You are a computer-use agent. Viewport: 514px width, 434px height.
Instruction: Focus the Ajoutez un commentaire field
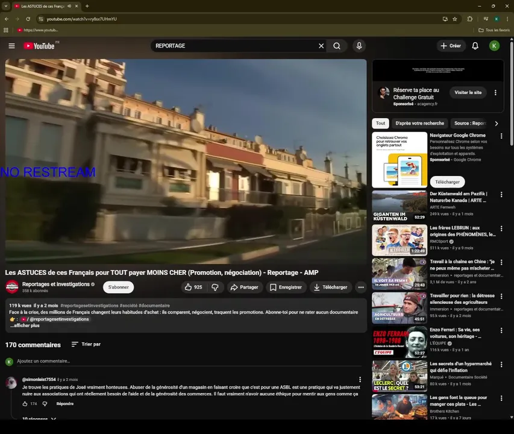(x=189, y=361)
